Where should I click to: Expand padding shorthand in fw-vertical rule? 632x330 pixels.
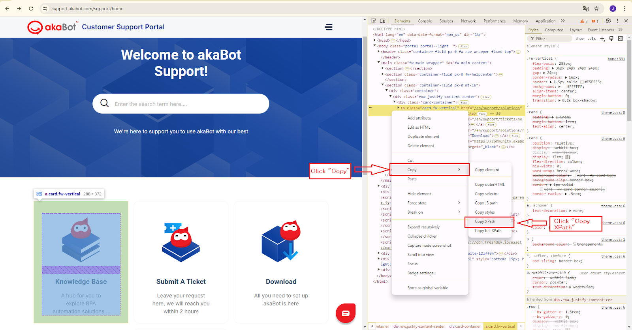click(x=553, y=68)
